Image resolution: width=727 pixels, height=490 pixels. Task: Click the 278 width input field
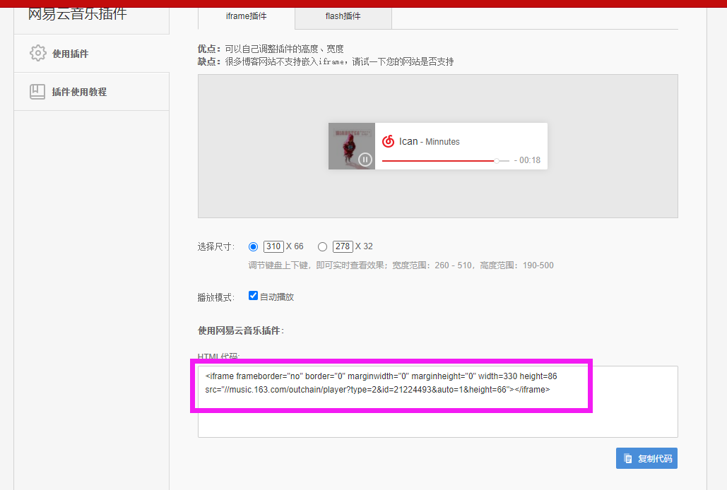click(343, 246)
